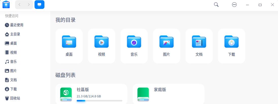Screen dimensions: 278x104
Task: Open the three-dots main menu
Action: 234,5
